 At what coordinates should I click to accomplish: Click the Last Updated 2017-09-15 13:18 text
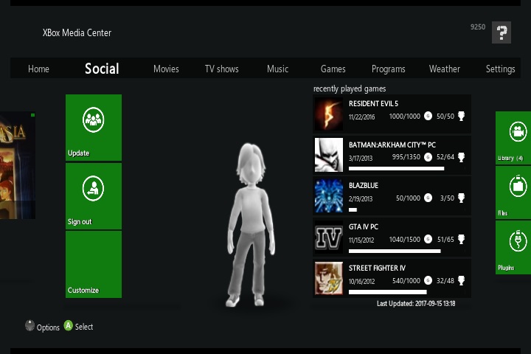tap(416, 304)
